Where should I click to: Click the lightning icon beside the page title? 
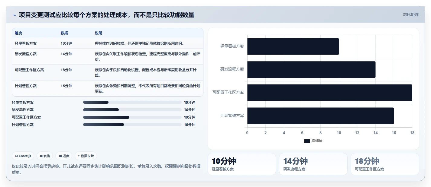(x=14, y=15)
